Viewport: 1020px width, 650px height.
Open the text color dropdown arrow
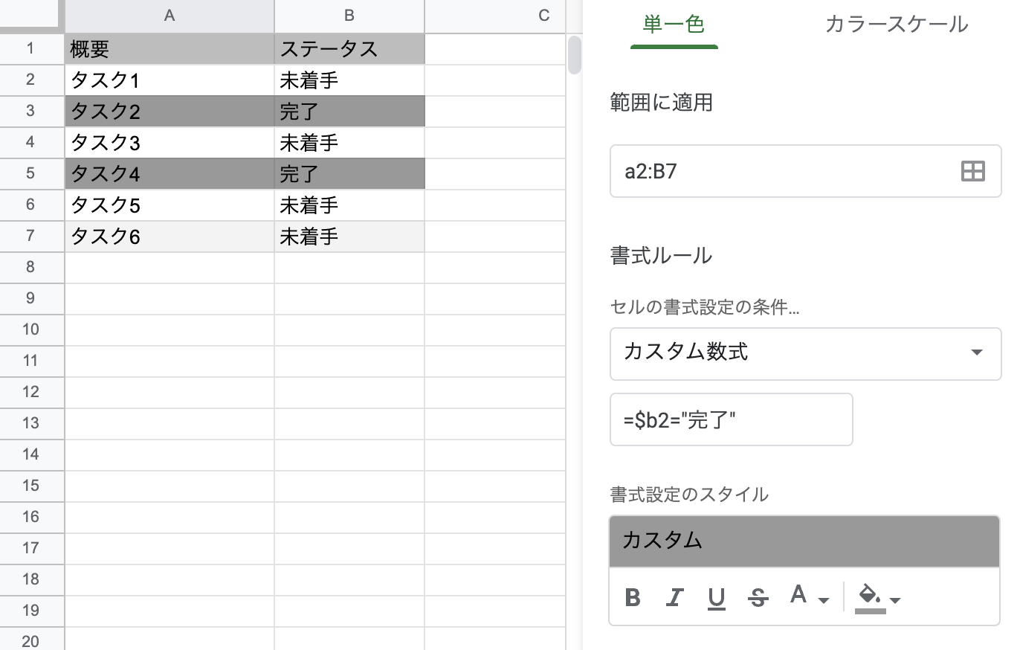tap(824, 600)
